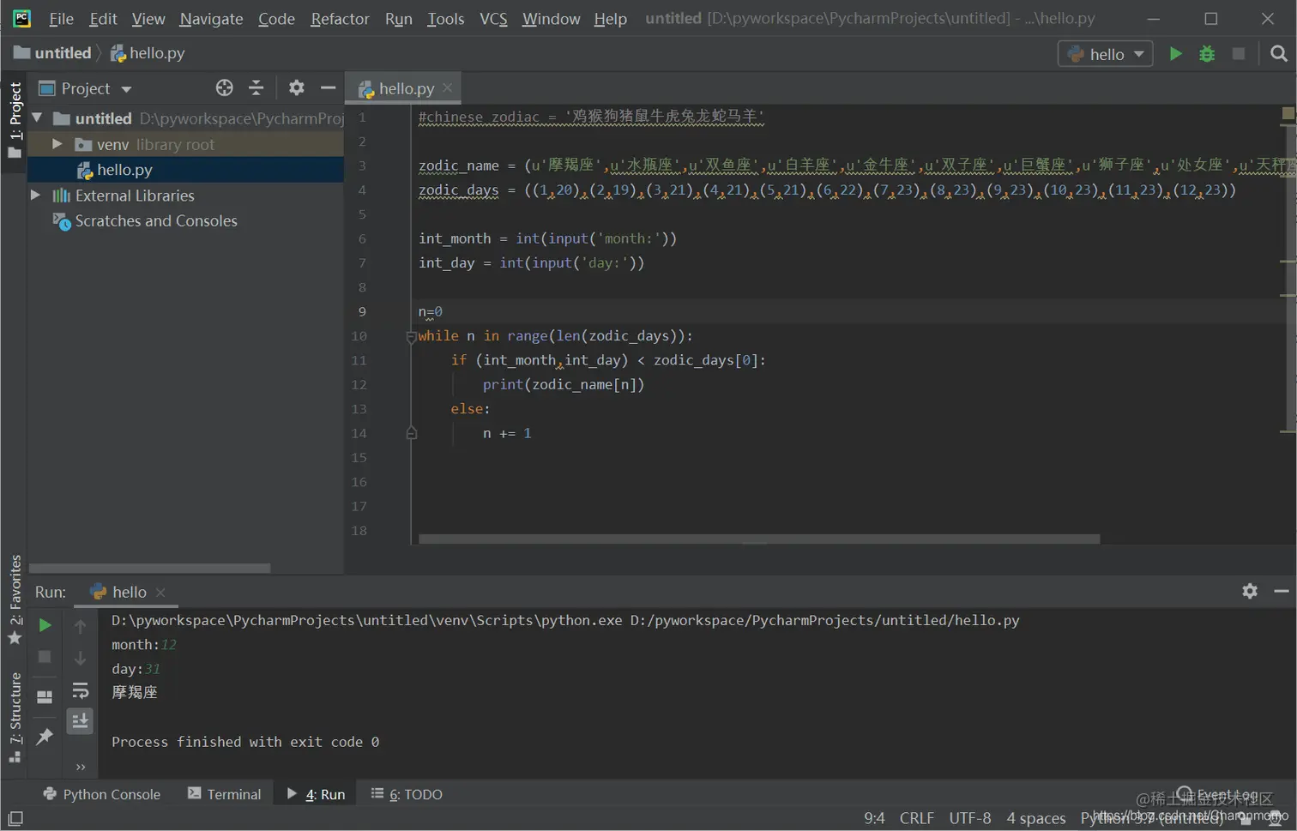Run the hello configuration from the toolbar
Image resolution: width=1297 pixels, height=831 pixels.
tap(1175, 54)
